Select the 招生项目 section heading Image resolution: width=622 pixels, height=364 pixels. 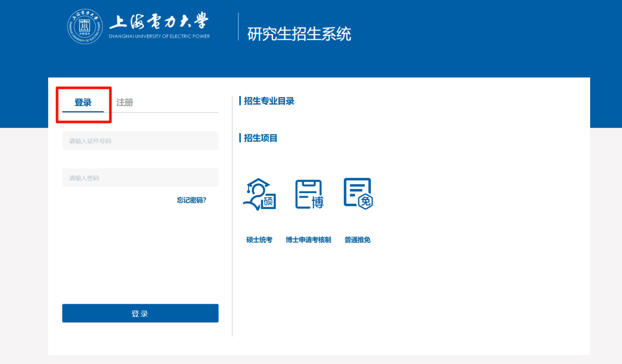(x=260, y=138)
